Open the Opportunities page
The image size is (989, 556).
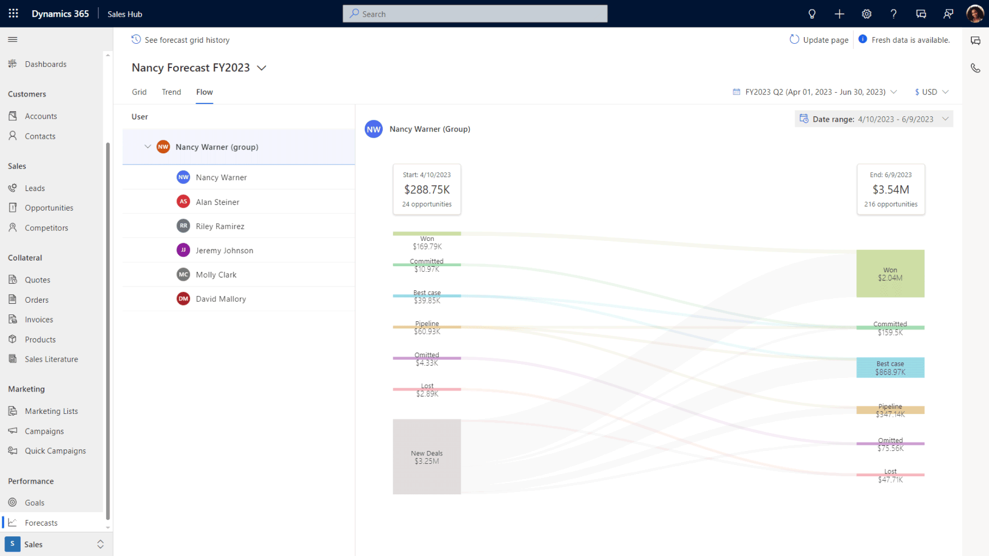[x=49, y=207]
